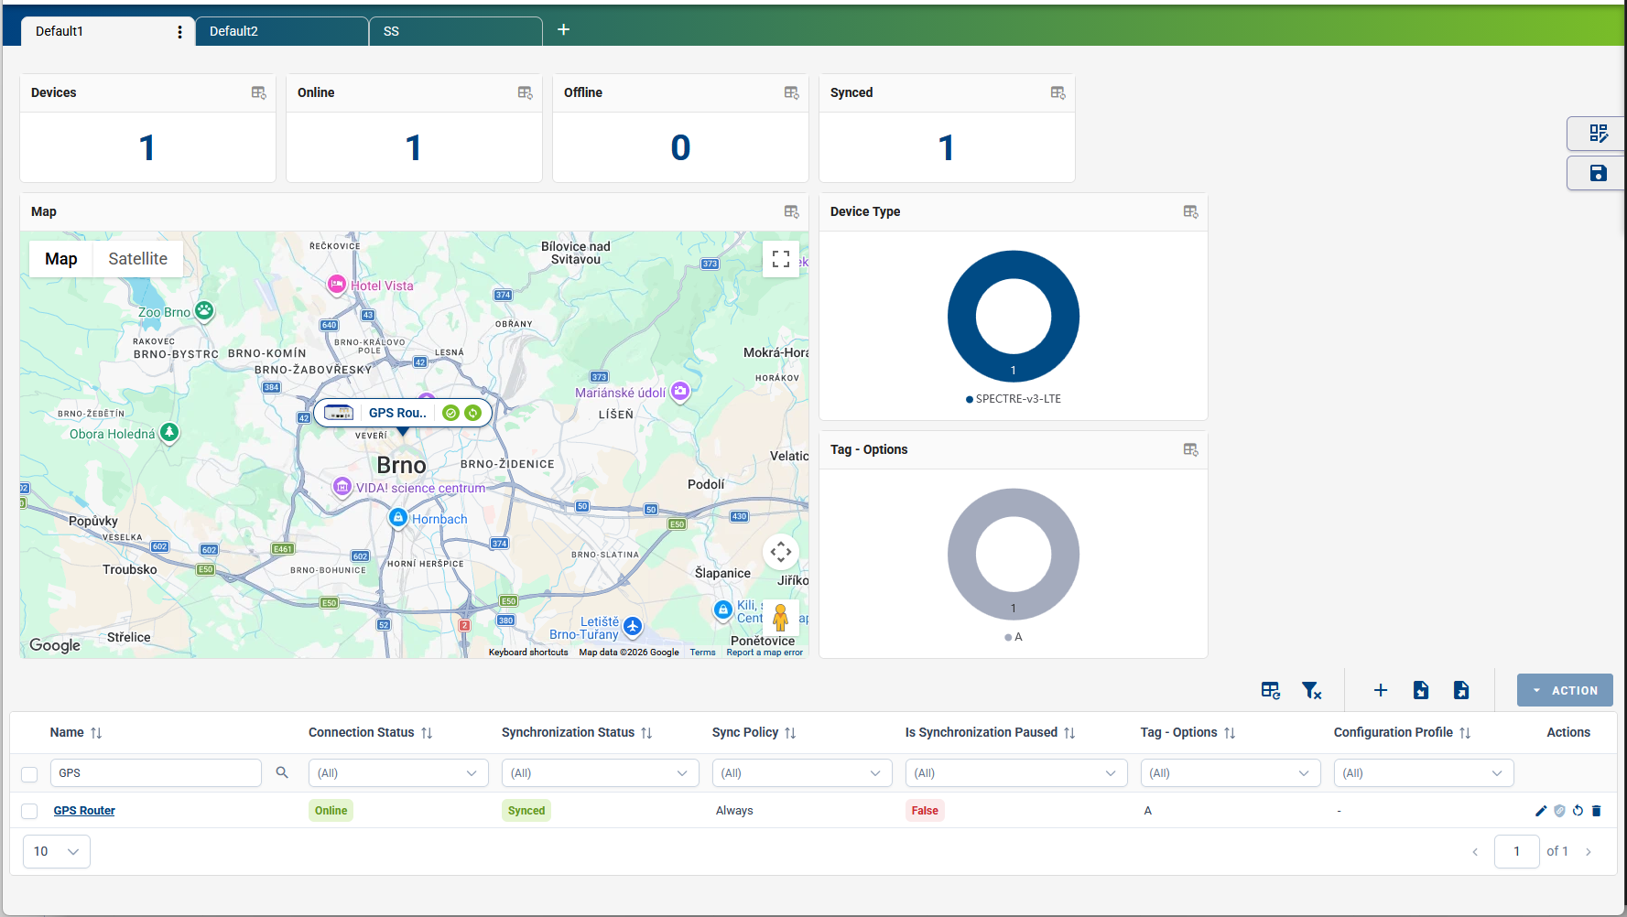Viewport: 1627px width, 917px height.
Task: Open the Devices widget settings icon
Action: coord(259,92)
